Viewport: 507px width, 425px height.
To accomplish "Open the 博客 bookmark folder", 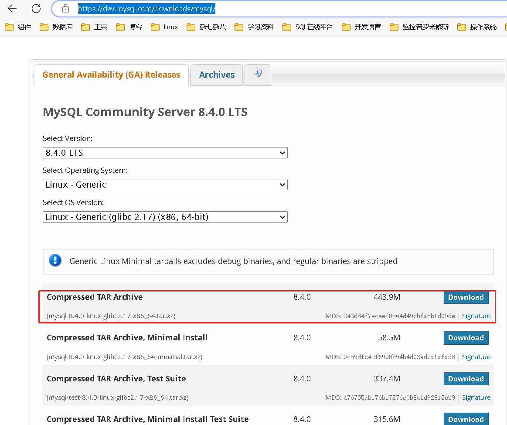I will coord(129,27).
